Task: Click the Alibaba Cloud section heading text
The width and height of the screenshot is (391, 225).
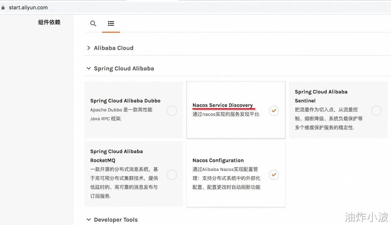Action: [x=114, y=48]
